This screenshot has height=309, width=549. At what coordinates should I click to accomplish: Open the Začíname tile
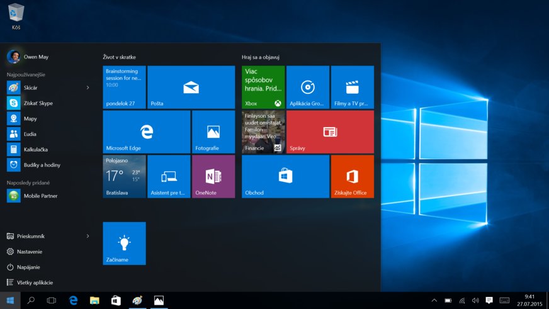click(x=124, y=244)
